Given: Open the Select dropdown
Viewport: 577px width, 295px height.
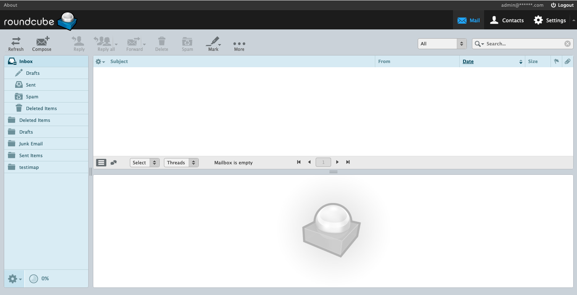Looking at the screenshot, I should [145, 163].
